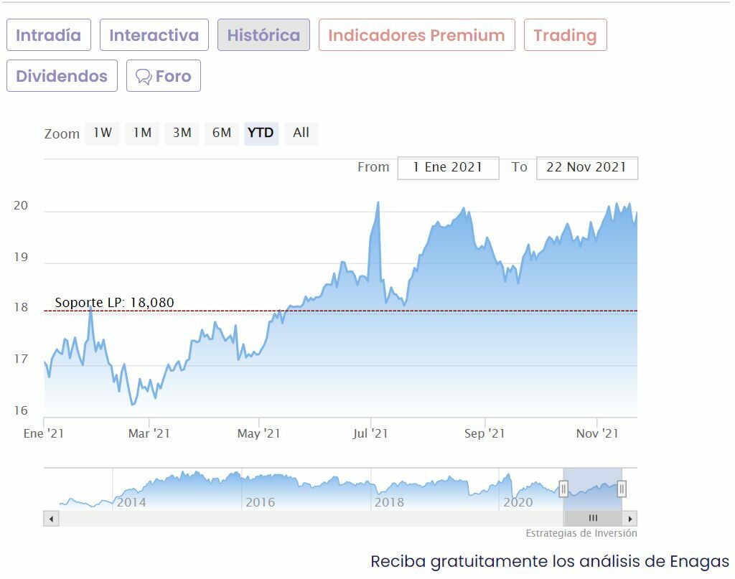Set zoom range to 6M
Screen dimensions: 735x579
click(222, 133)
